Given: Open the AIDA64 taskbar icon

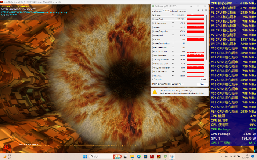Looking at the screenshot, I should coord(152,156).
